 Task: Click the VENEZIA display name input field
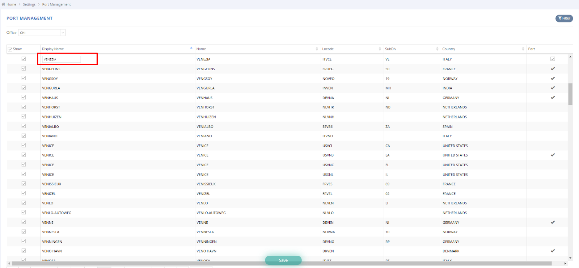(61, 59)
